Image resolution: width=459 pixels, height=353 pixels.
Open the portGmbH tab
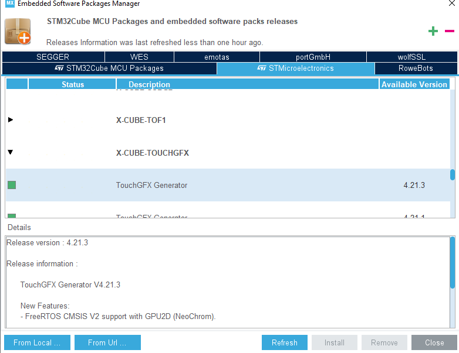[313, 57]
